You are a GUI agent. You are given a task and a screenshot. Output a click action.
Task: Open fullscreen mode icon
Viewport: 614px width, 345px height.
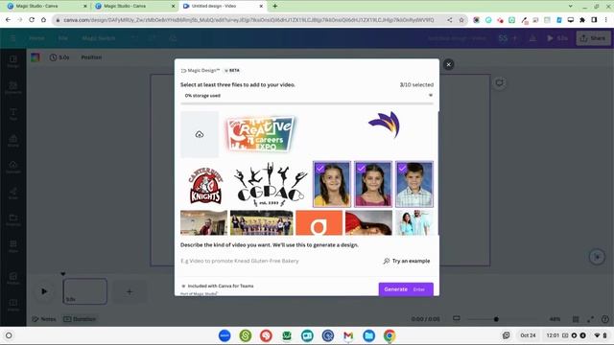pyautogui.click(x=590, y=319)
